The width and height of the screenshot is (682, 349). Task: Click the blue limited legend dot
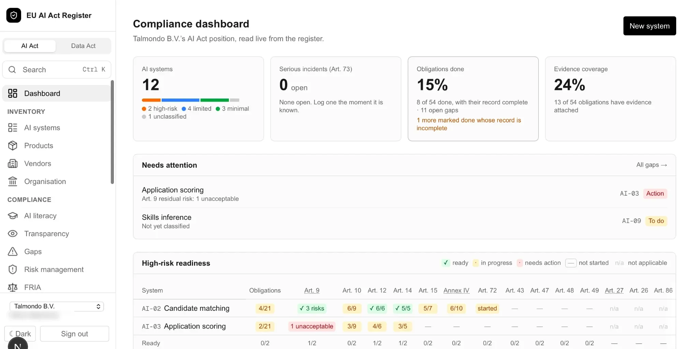[184, 109]
